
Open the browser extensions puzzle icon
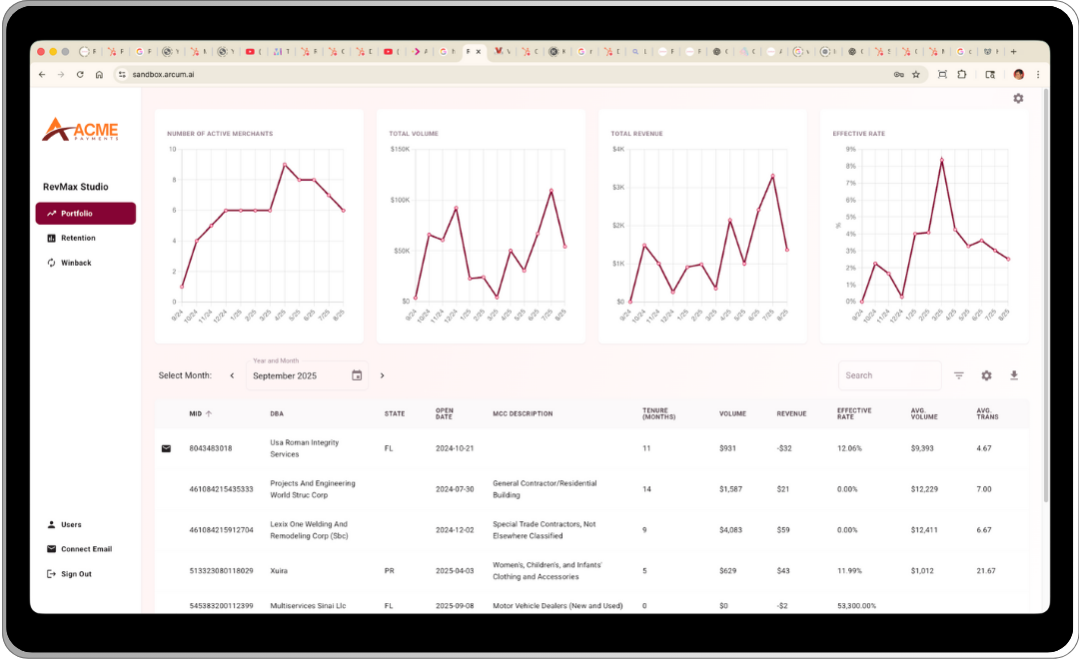(x=962, y=74)
